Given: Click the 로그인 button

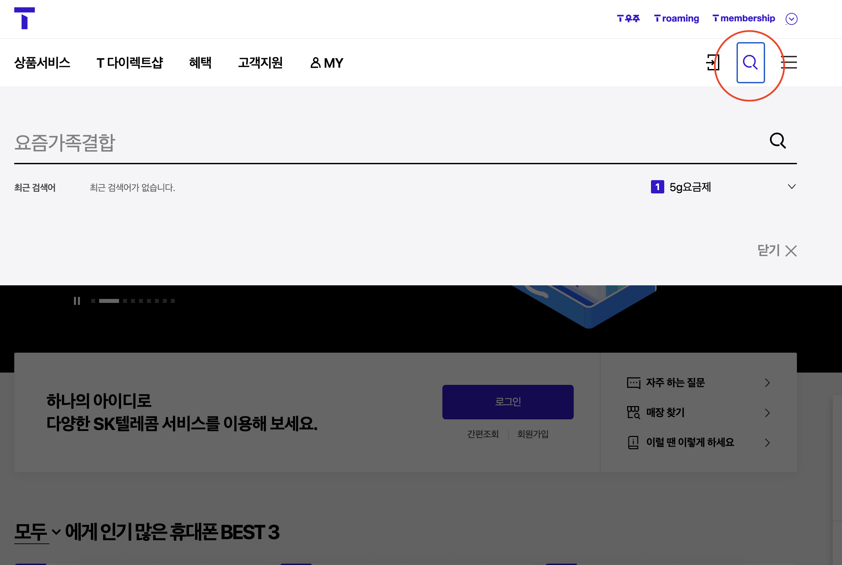Looking at the screenshot, I should [508, 401].
